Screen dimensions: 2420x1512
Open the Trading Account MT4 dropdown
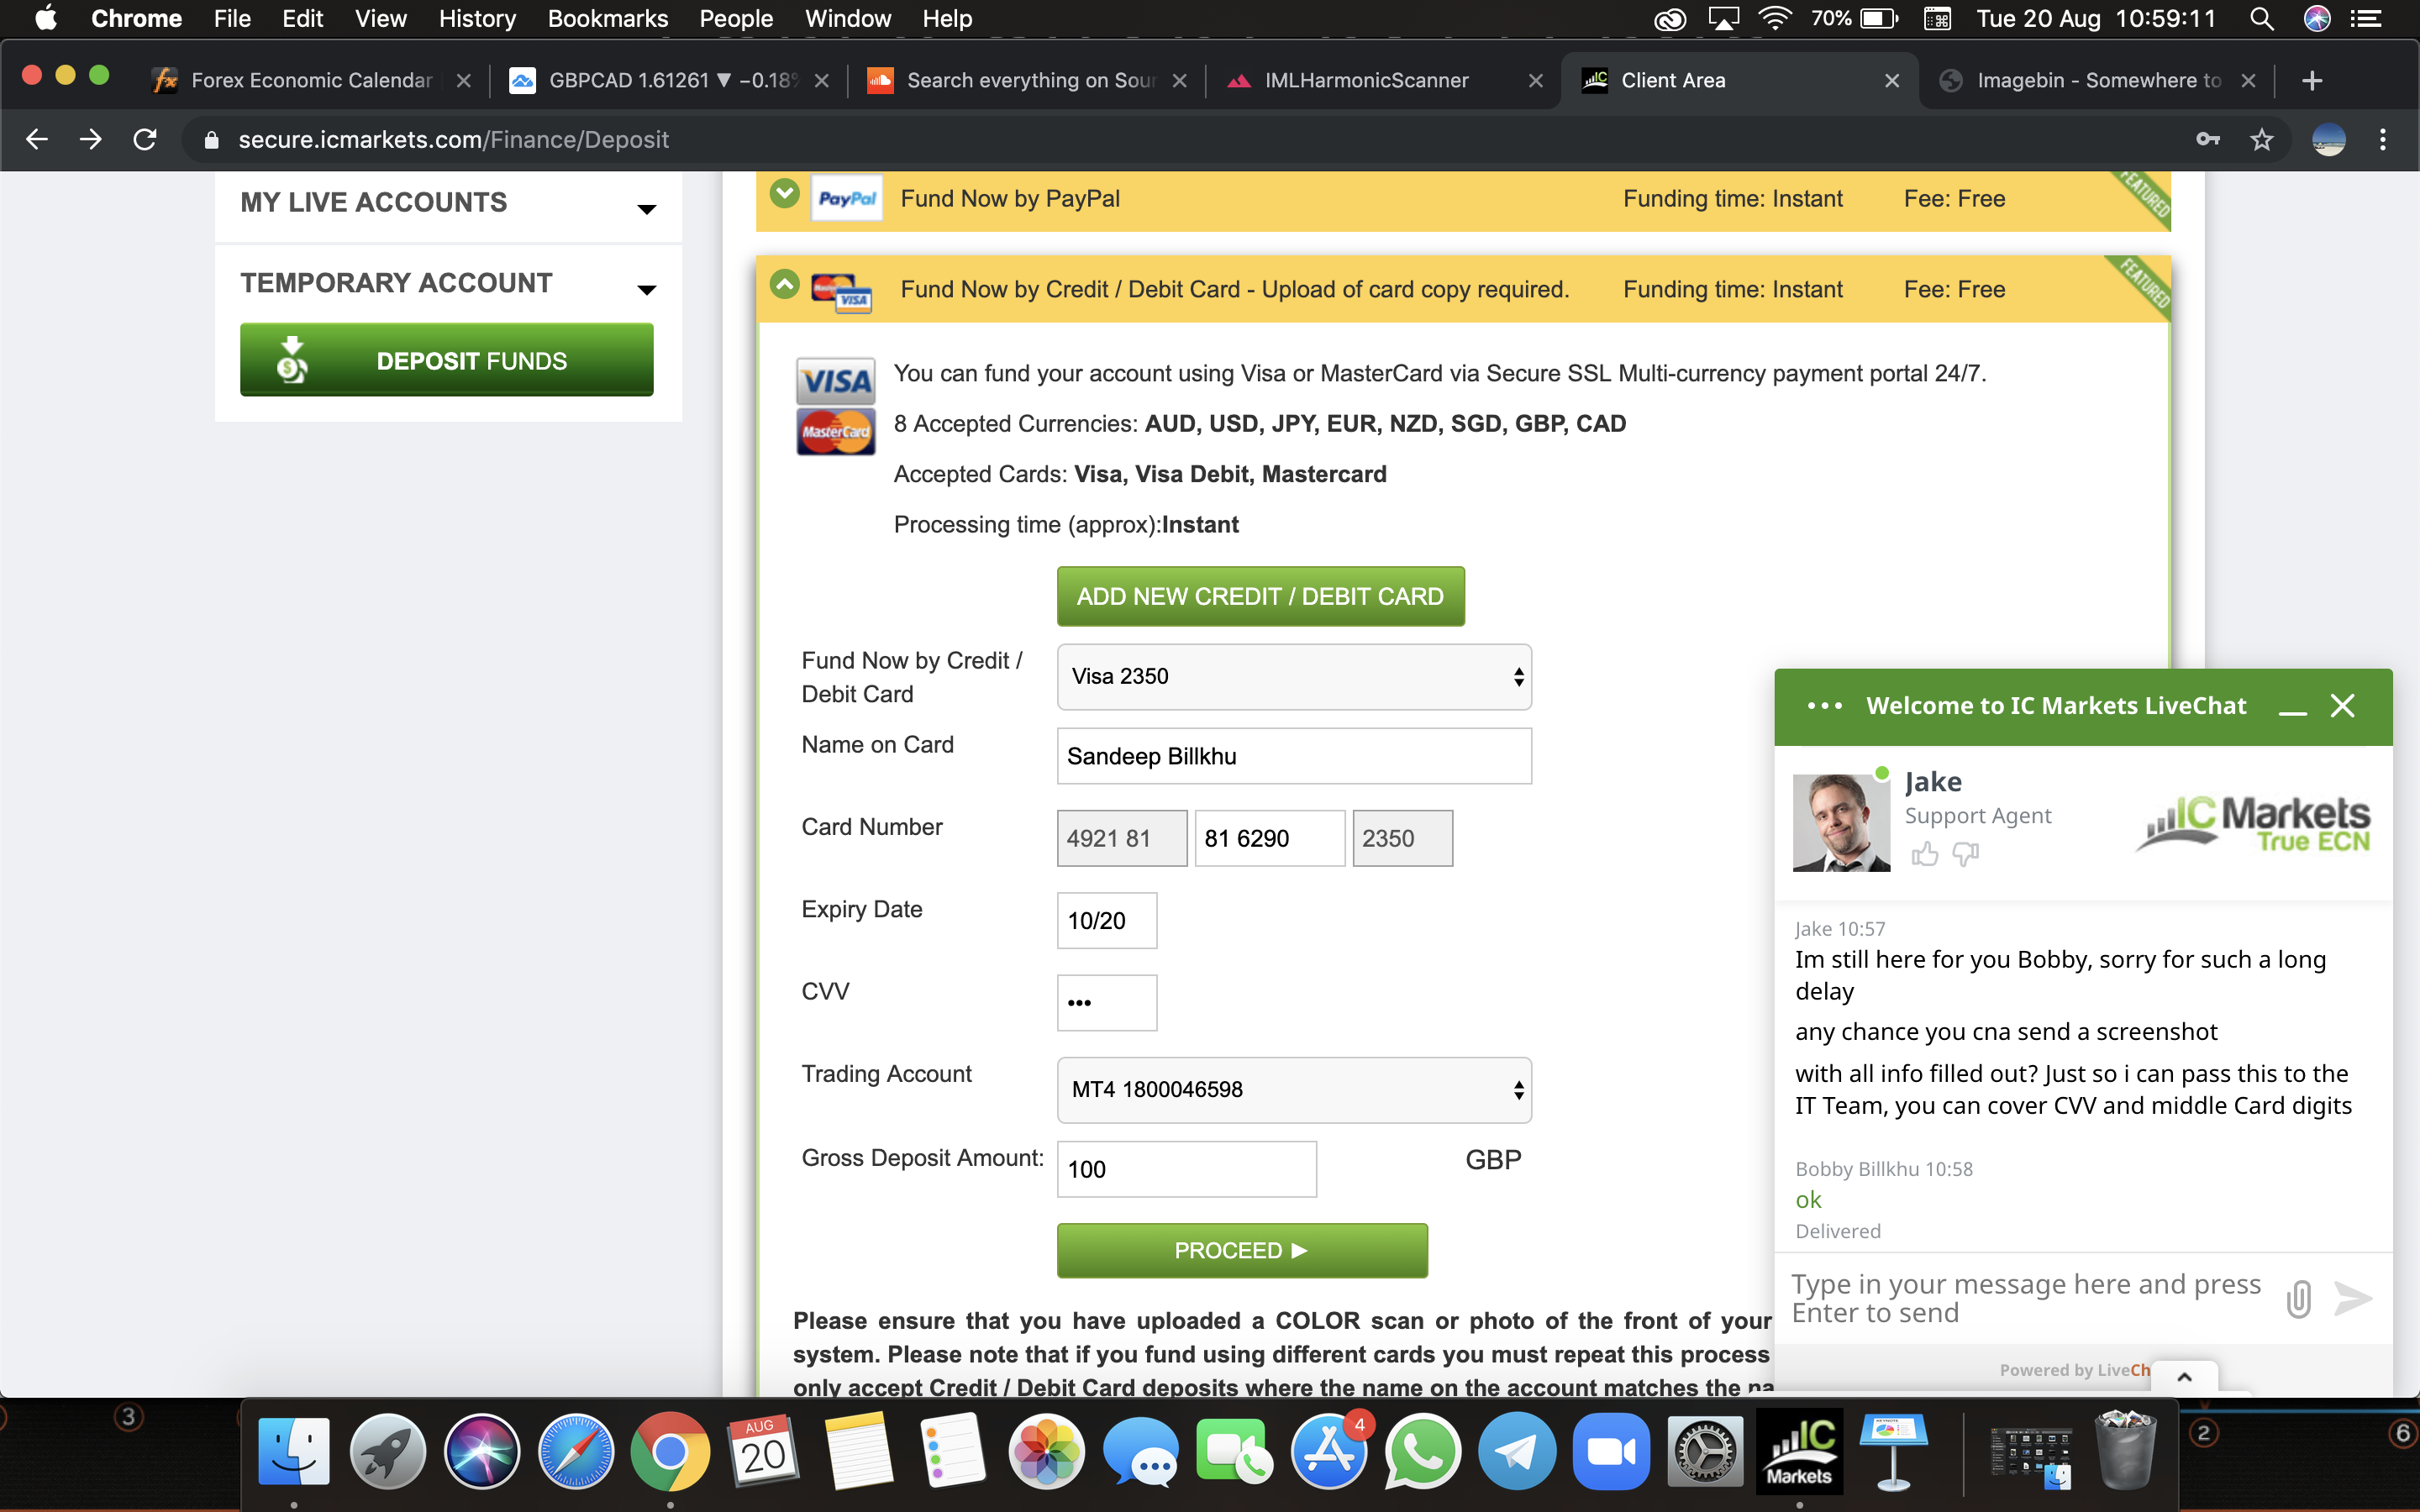1294,1090
